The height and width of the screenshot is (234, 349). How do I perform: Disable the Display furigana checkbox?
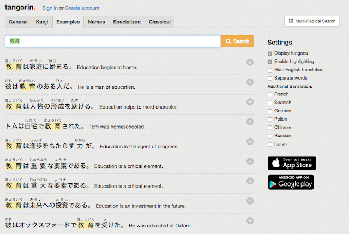pyautogui.click(x=270, y=53)
